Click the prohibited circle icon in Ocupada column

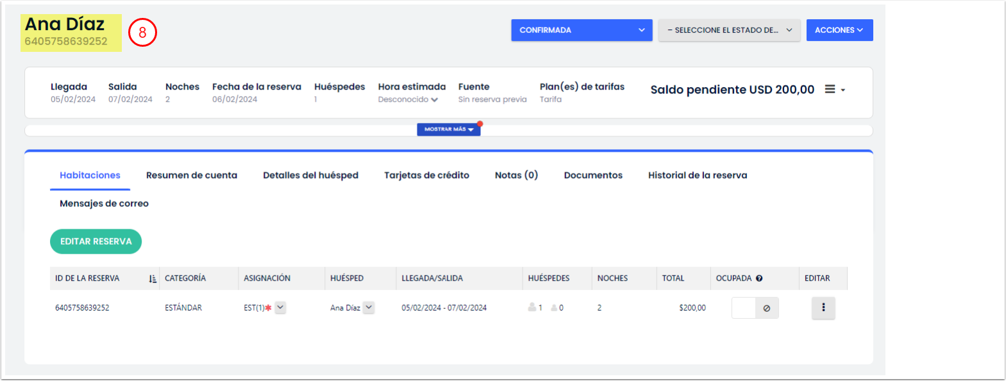tap(767, 308)
